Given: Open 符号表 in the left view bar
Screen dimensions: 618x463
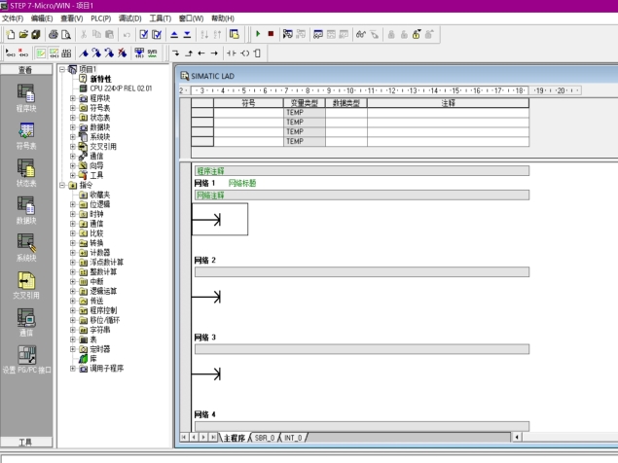Looking at the screenshot, I should click(27, 134).
